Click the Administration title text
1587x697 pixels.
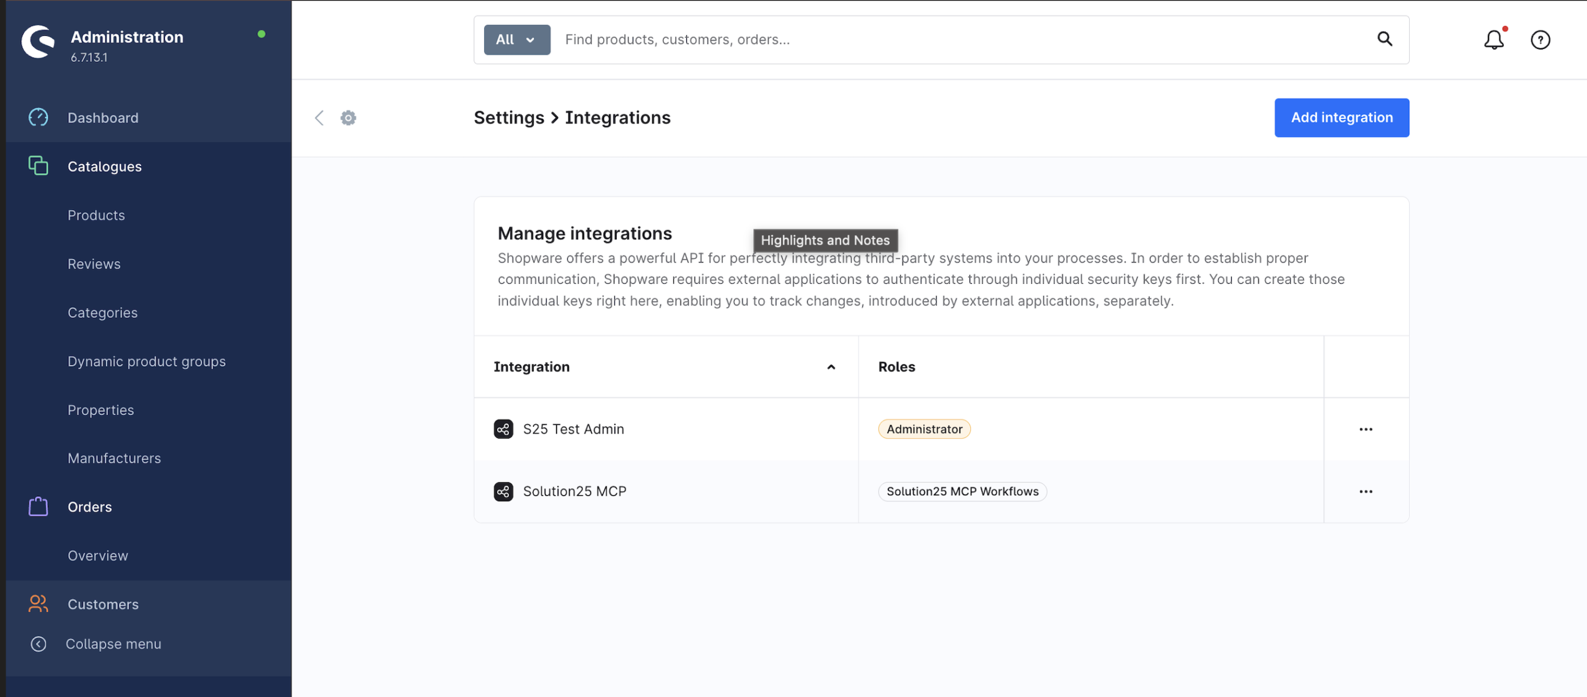coord(127,37)
